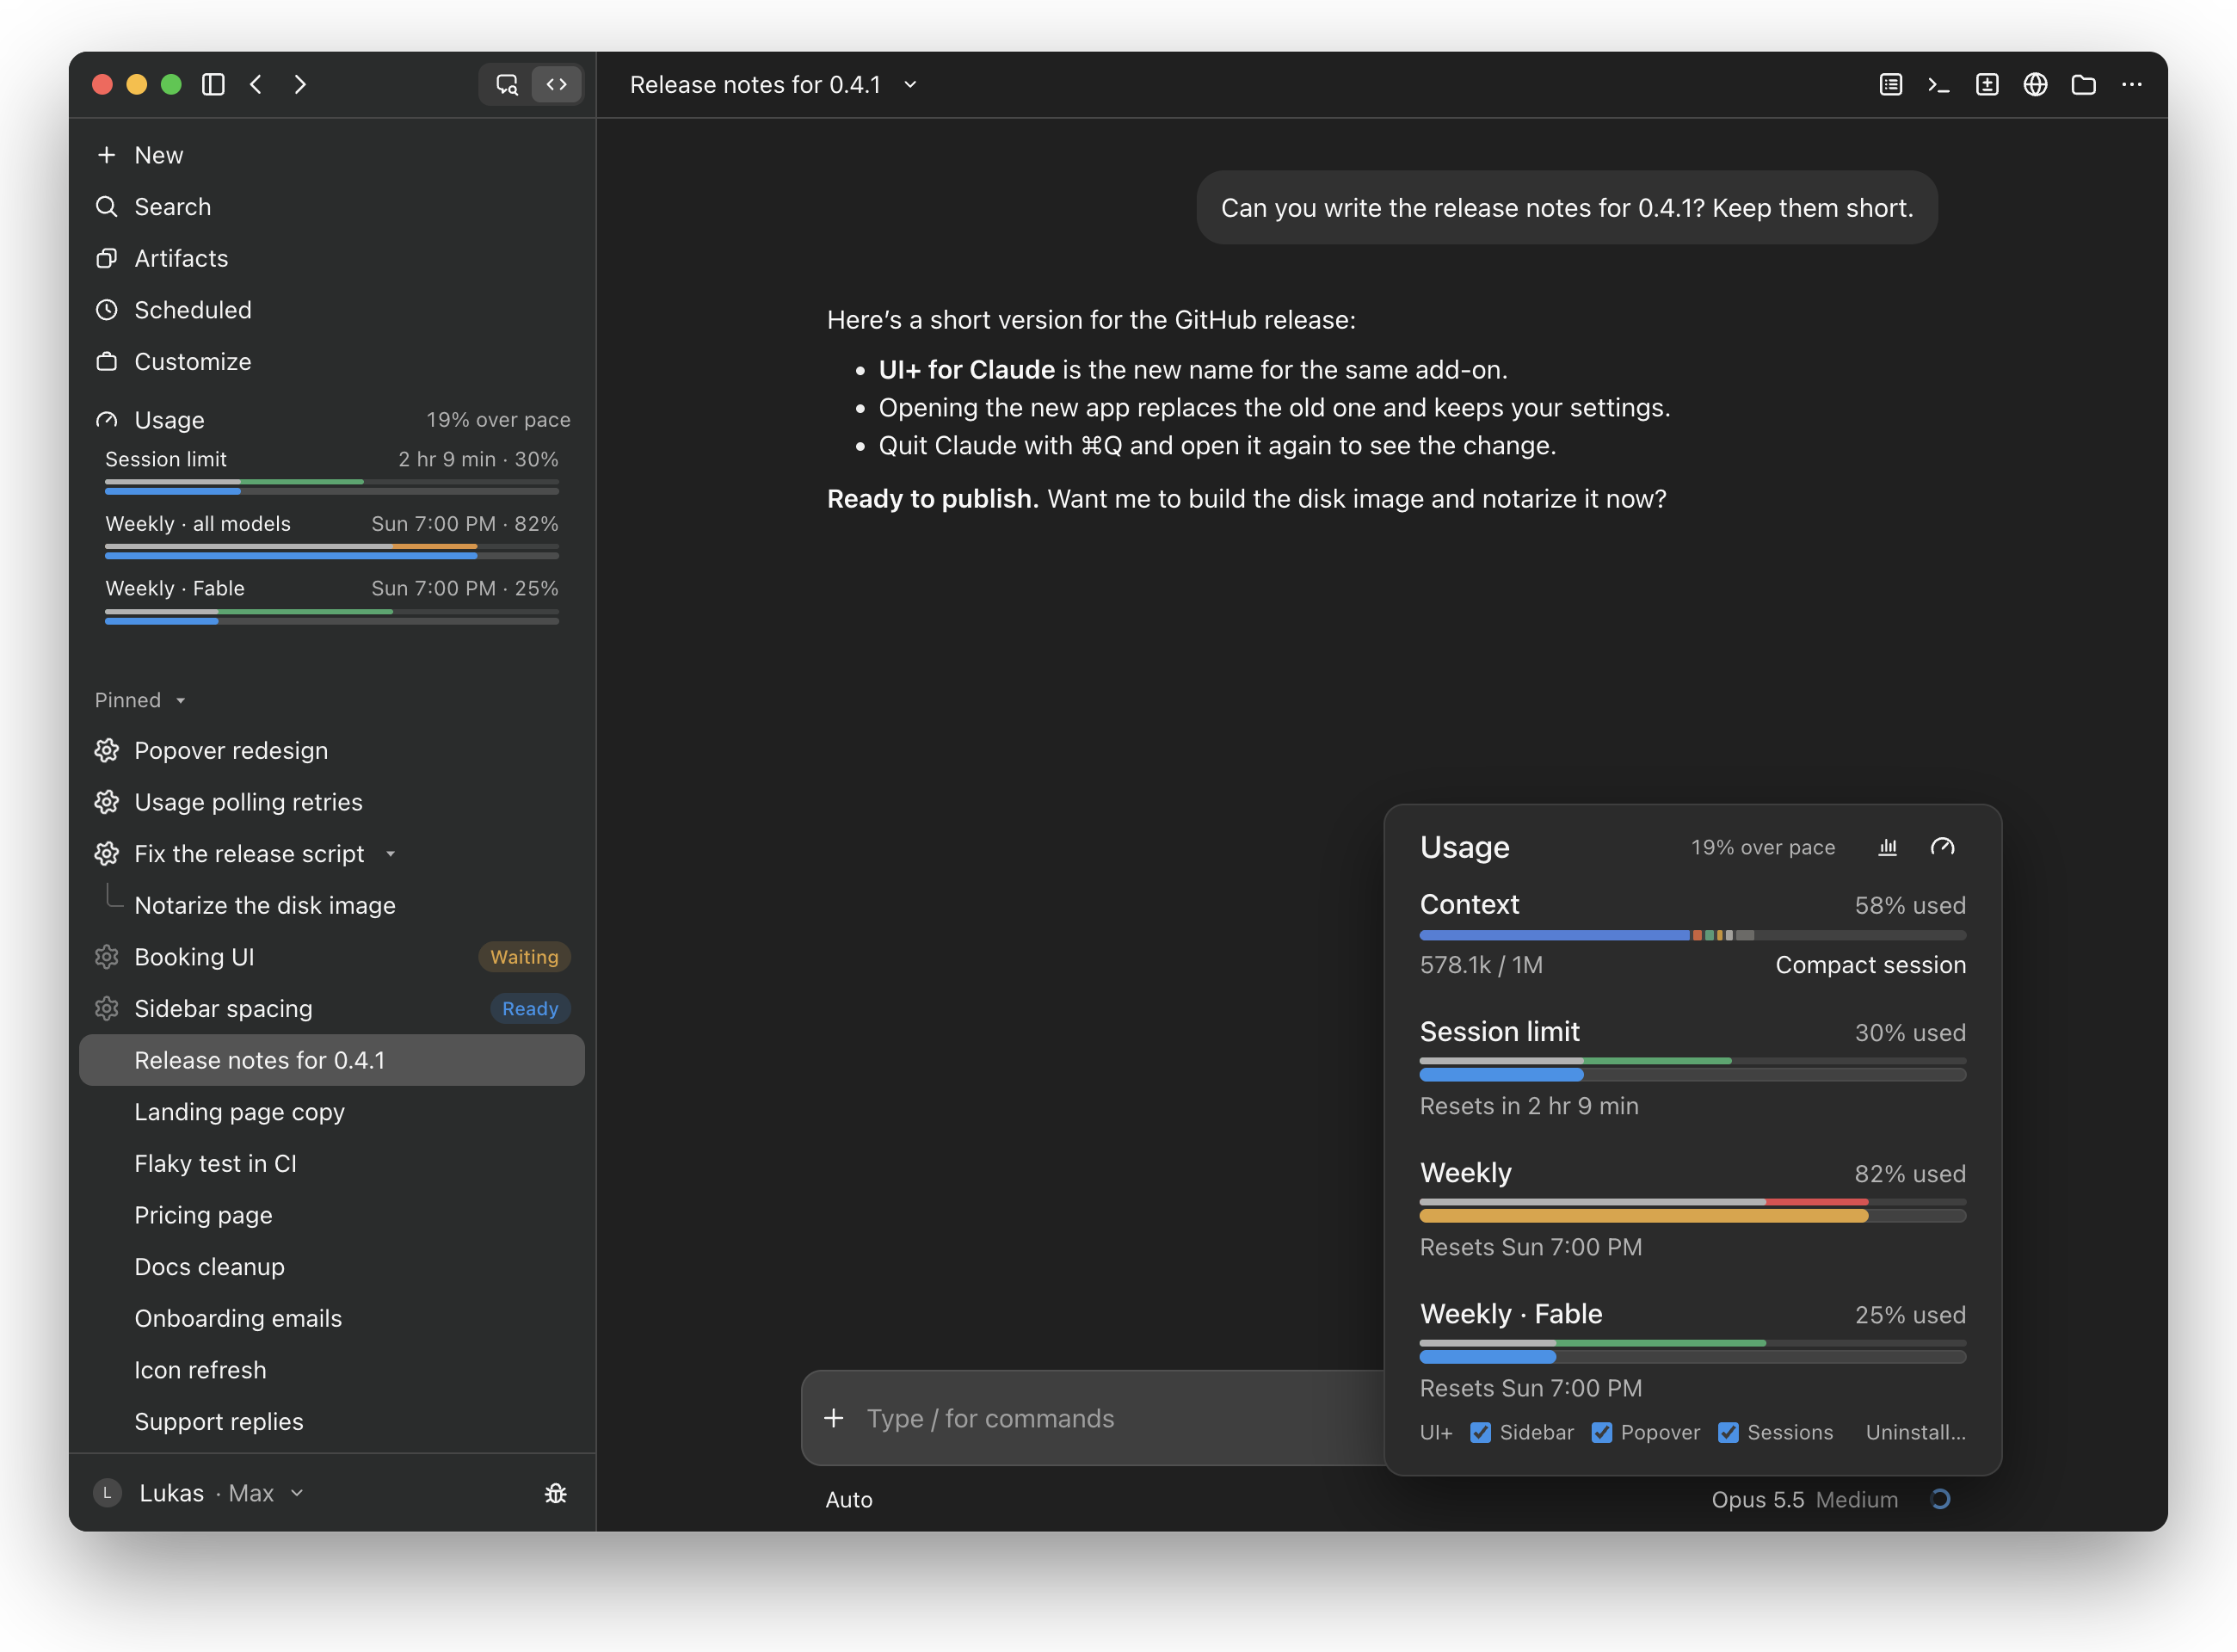Open the Popover redesign session
The image size is (2237, 1652).
(332, 750)
